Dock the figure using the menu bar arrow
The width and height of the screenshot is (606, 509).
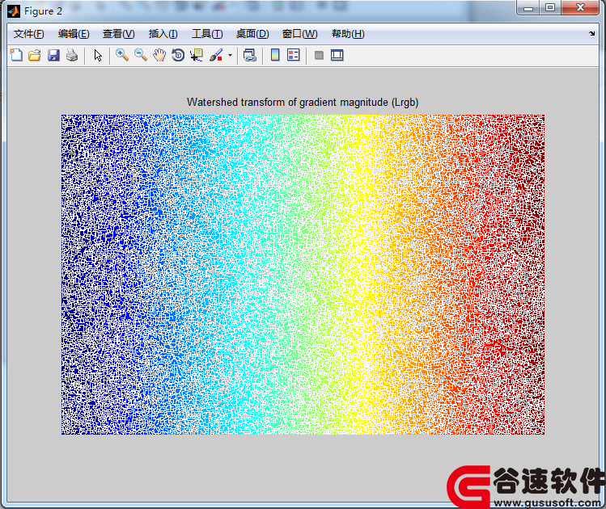591,34
